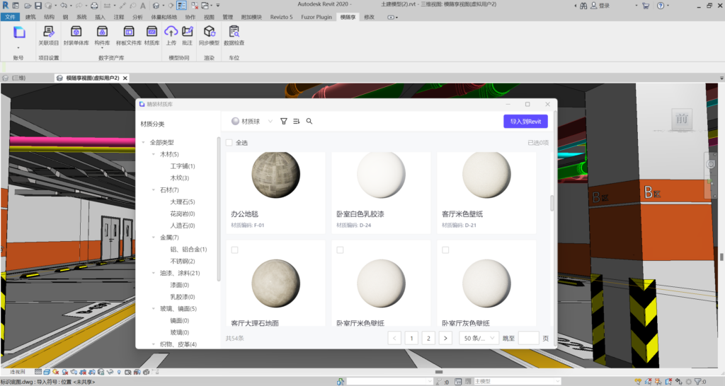The image size is (725, 386).
Task: Tick the checkbox on 客厅大理石地面 card
Action: pyautogui.click(x=234, y=250)
